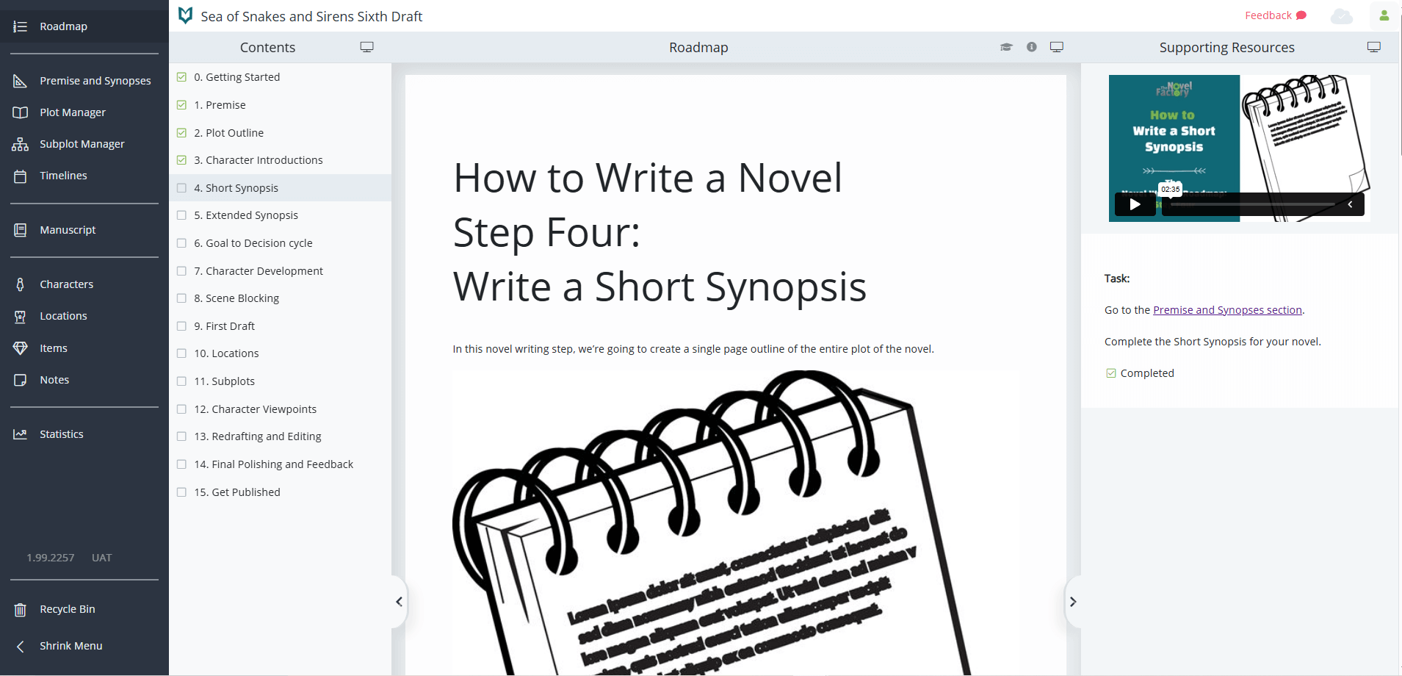
Task: Click Shrink Menu to collapse sidebar
Action: pyautogui.click(x=71, y=645)
